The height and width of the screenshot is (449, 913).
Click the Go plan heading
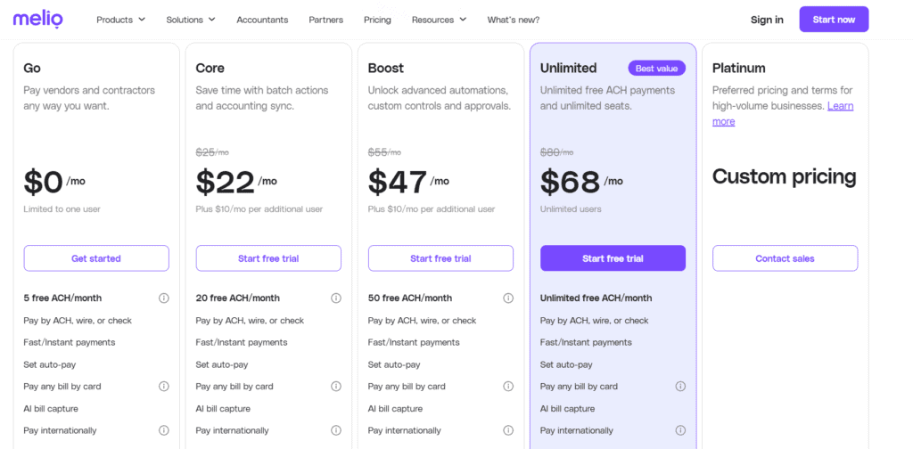32,68
